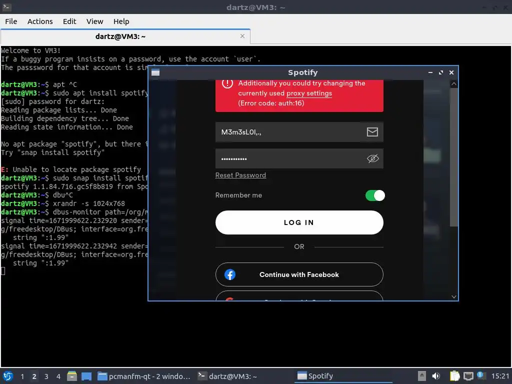
Task: Click scroll-up arrow in Spotify window
Action: [454, 84]
